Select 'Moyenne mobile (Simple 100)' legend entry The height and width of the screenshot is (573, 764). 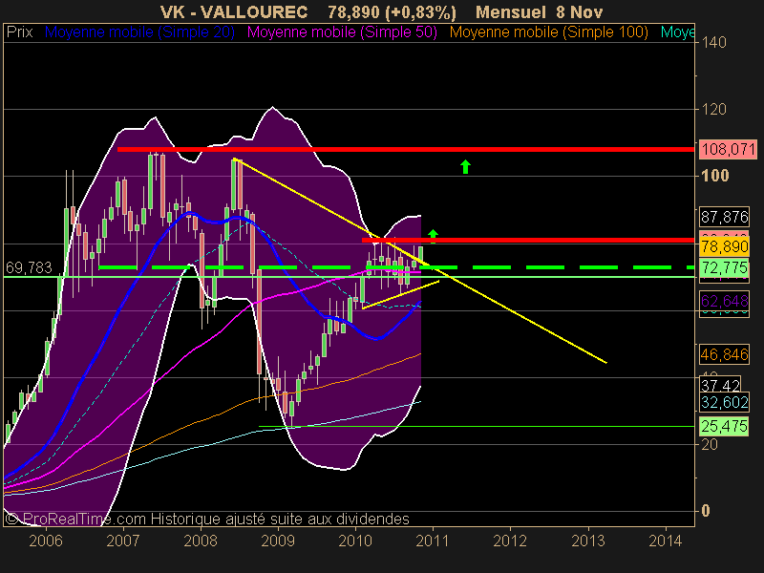(x=548, y=32)
